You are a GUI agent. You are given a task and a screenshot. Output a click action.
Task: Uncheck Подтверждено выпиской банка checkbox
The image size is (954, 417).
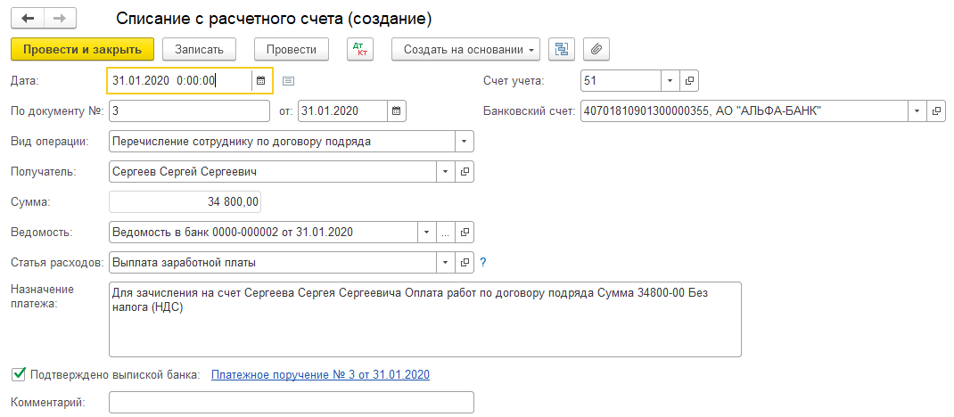(x=19, y=374)
